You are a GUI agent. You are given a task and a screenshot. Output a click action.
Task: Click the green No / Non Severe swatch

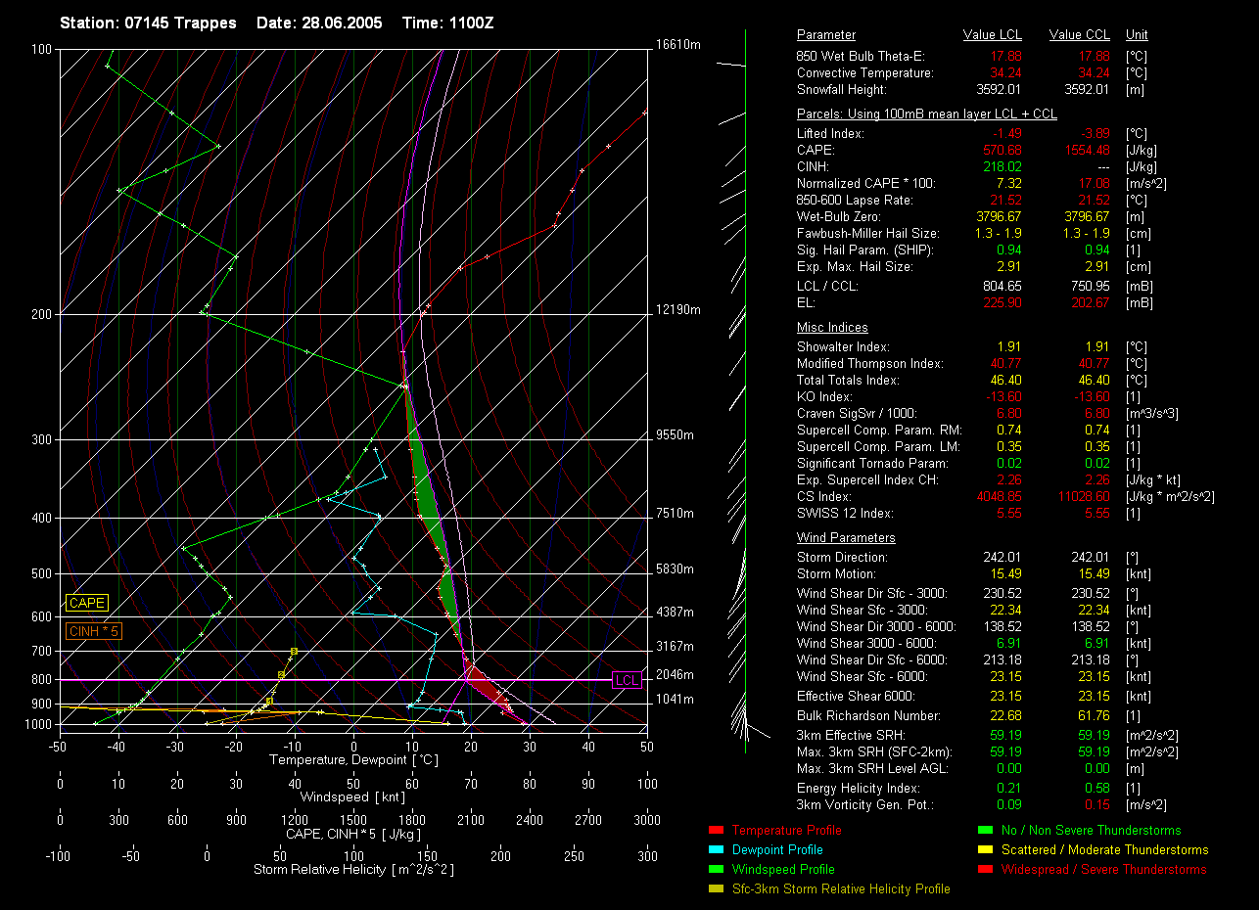point(985,831)
